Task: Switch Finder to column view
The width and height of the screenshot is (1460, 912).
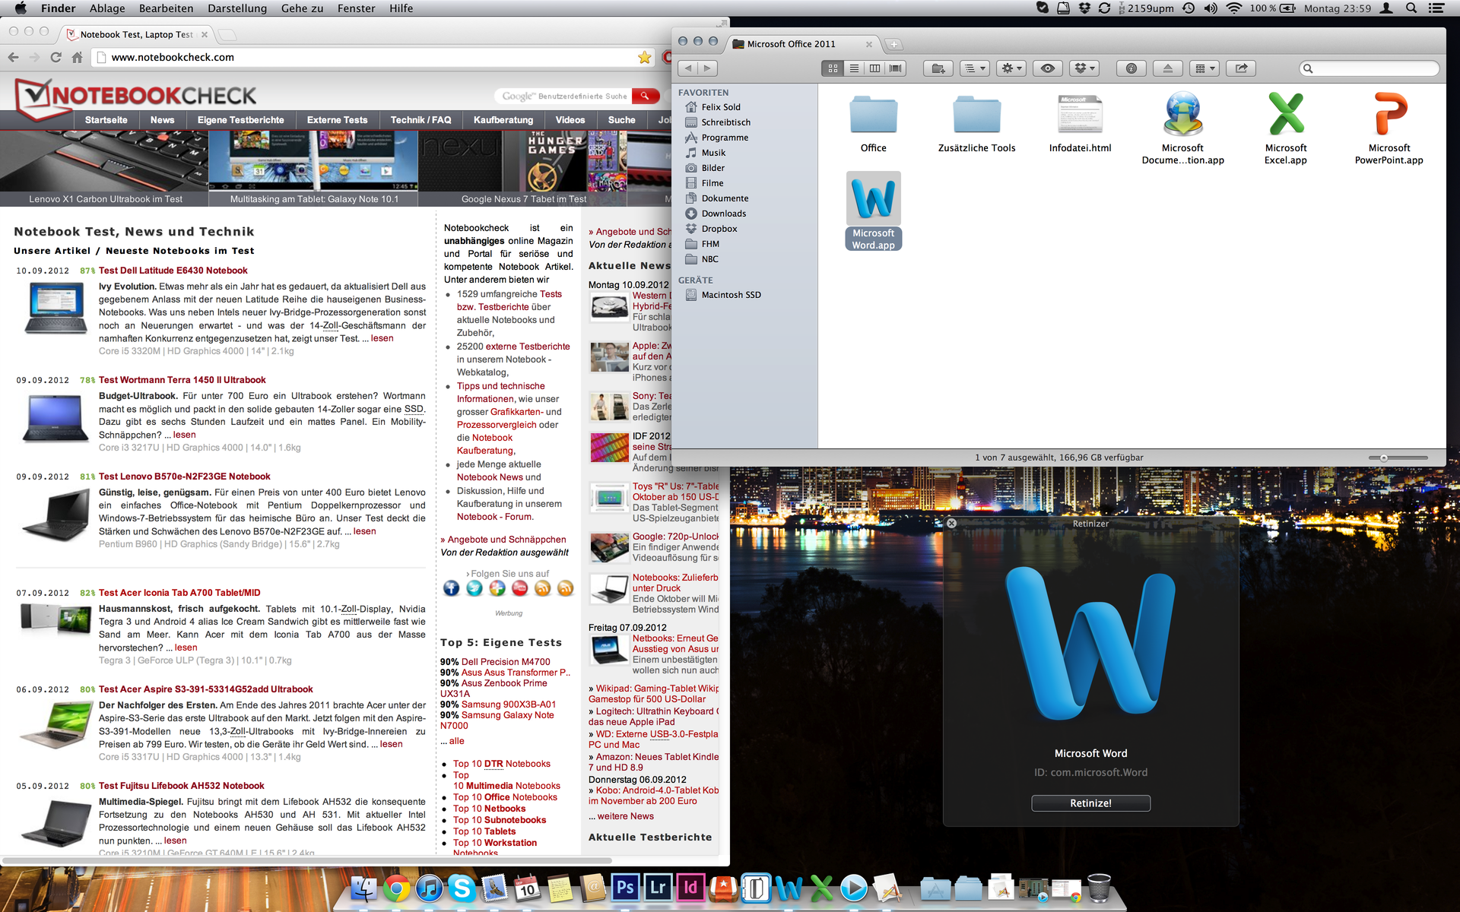Action: pyautogui.click(x=874, y=68)
